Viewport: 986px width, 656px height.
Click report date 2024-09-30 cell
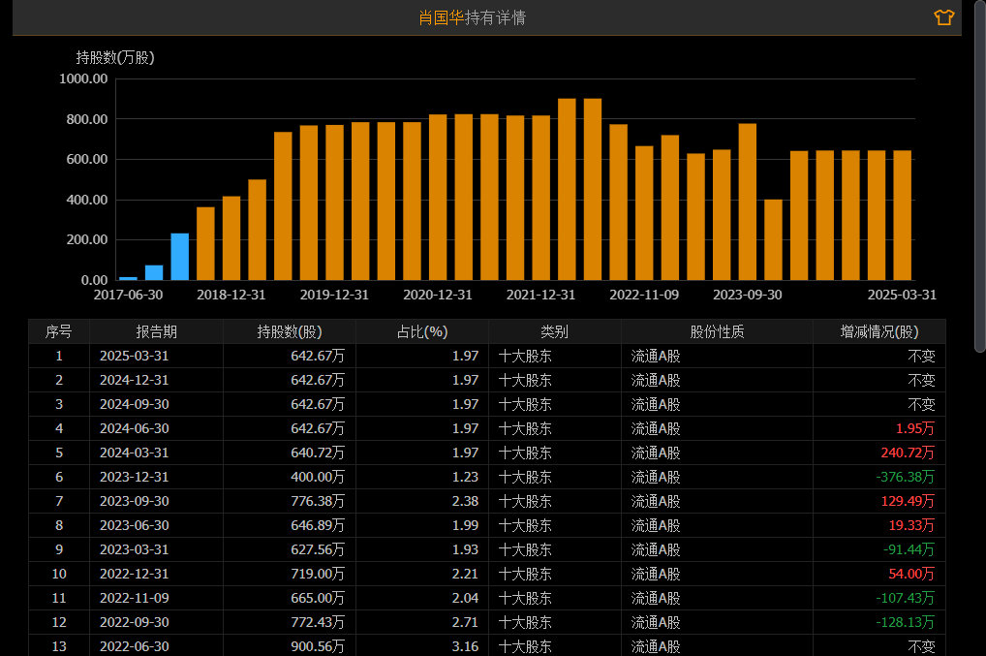point(134,404)
